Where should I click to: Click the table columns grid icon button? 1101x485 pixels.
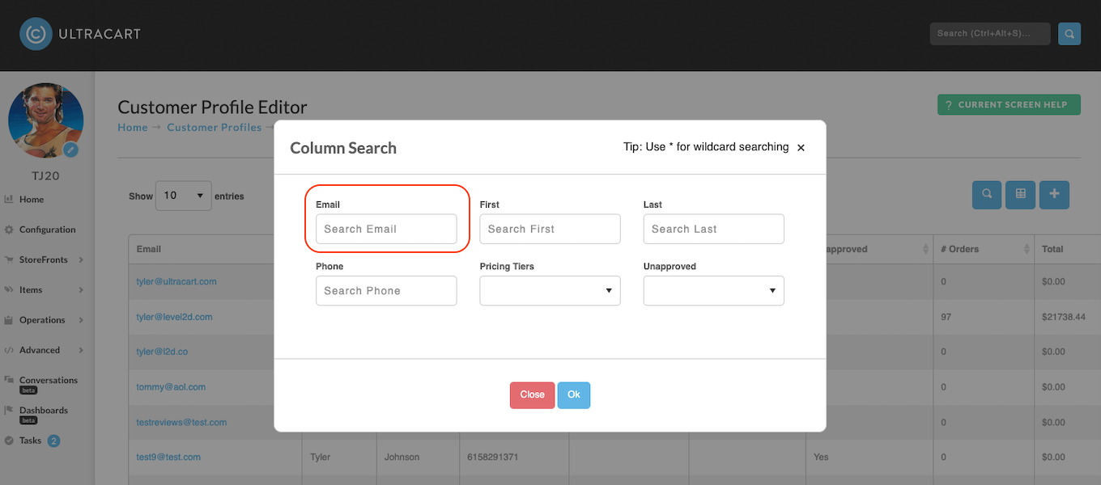[x=1020, y=194]
